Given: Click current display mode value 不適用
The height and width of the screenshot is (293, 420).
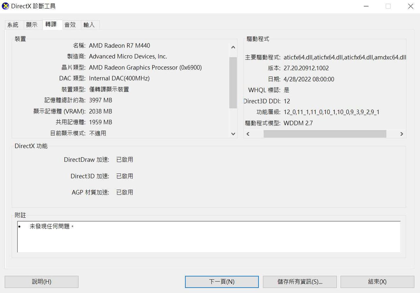Looking at the screenshot, I should (x=98, y=133).
